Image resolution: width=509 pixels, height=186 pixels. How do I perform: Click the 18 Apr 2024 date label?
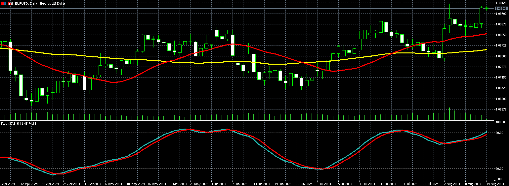point(51,184)
